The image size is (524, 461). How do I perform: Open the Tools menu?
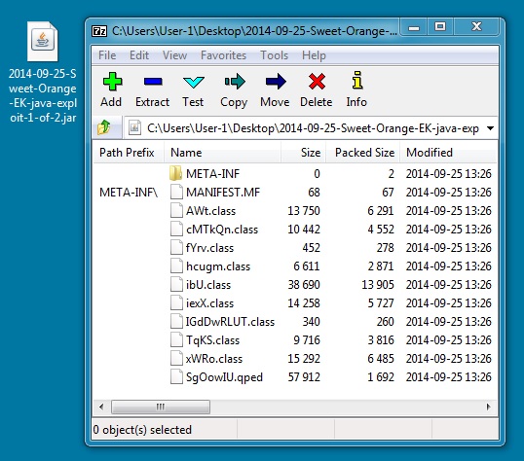(x=274, y=55)
